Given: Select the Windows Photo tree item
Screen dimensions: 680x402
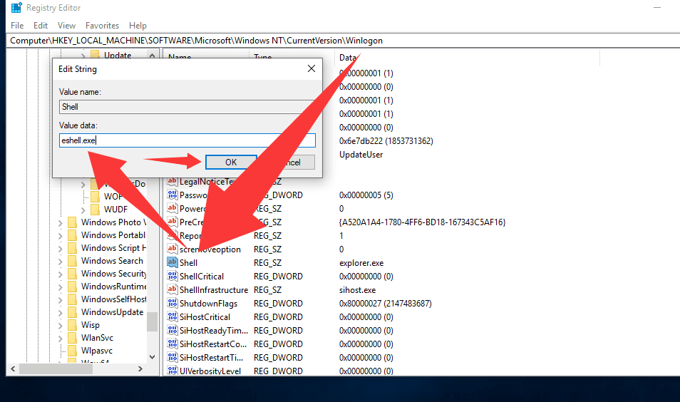Looking at the screenshot, I should [x=113, y=222].
